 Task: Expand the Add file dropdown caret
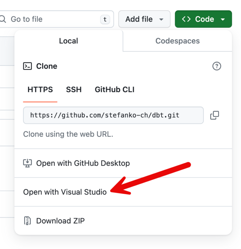162,19
